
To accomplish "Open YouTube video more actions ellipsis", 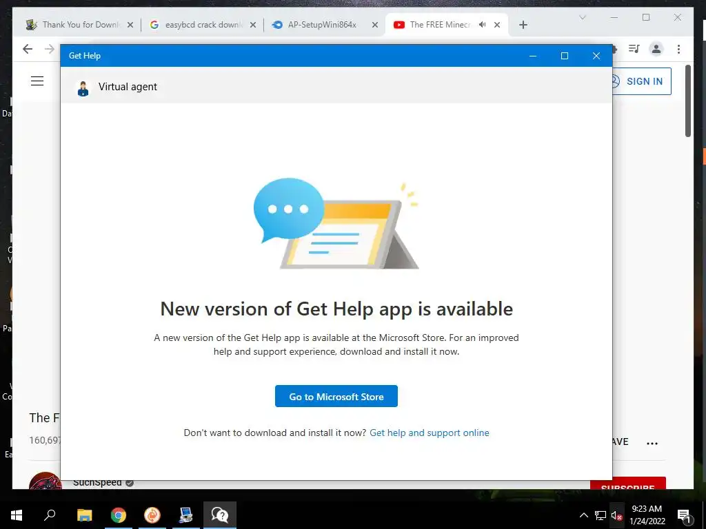I will [652, 443].
